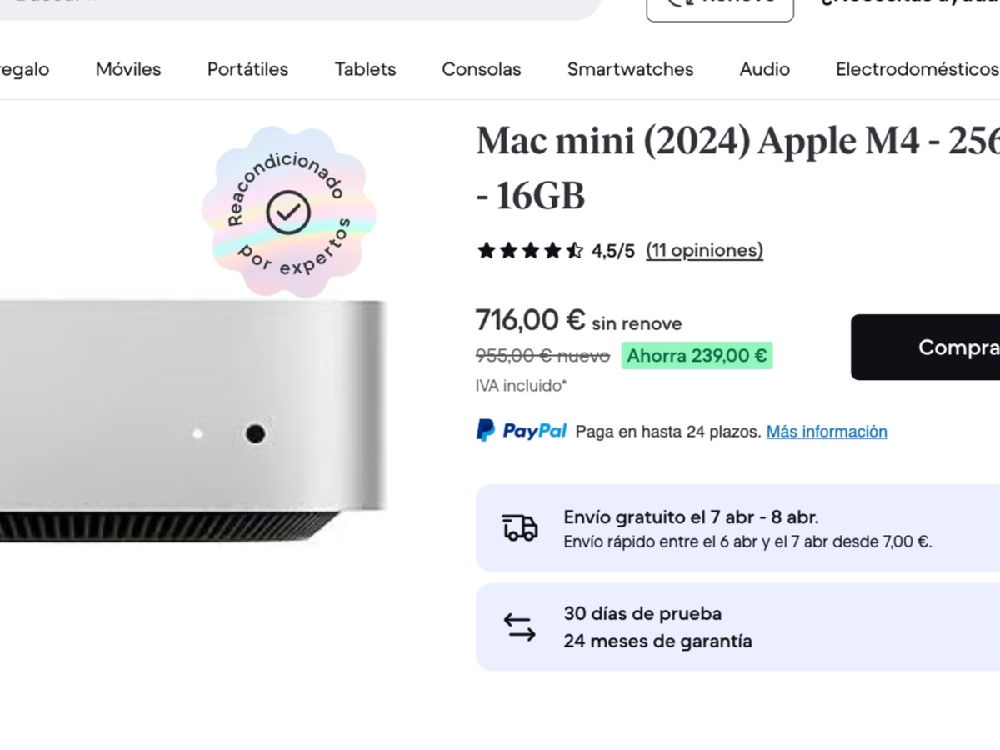Click the return arrows icon
Image resolution: width=1000 pixels, height=750 pixels.
[520, 627]
